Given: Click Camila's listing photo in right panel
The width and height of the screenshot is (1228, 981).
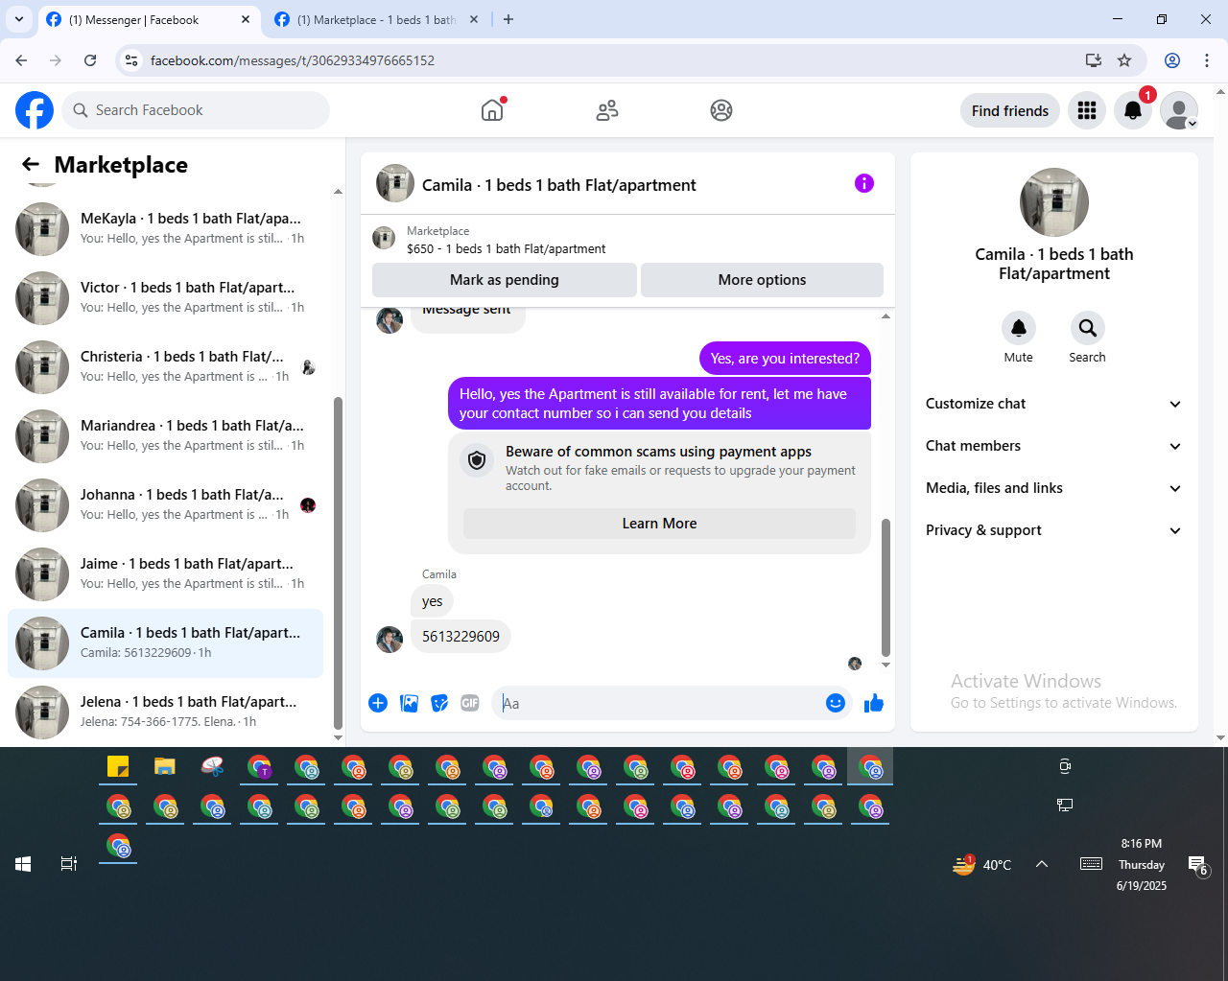Looking at the screenshot, I should coord(1054,202).
